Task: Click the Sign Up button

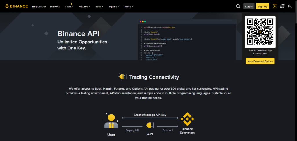Action: (x=262, y=6)
